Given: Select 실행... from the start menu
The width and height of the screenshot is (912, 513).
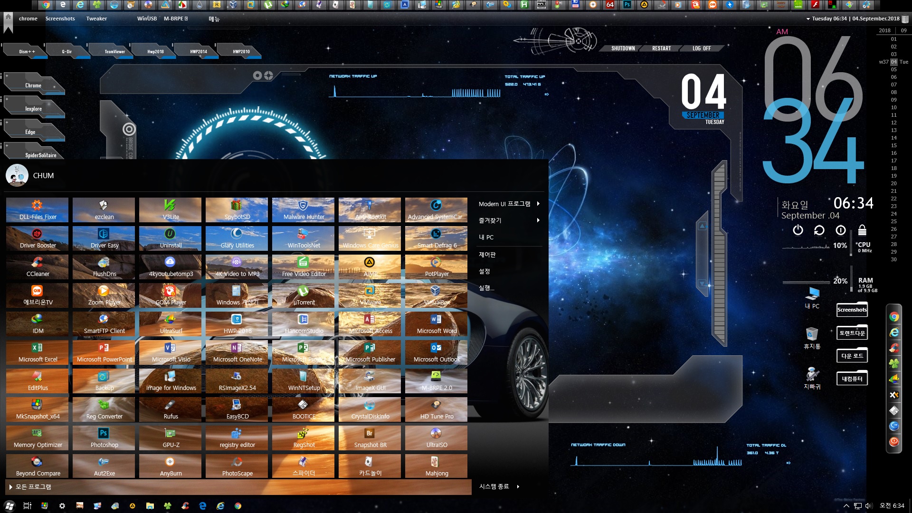Looking at the screenshot, I should (509, 288).
